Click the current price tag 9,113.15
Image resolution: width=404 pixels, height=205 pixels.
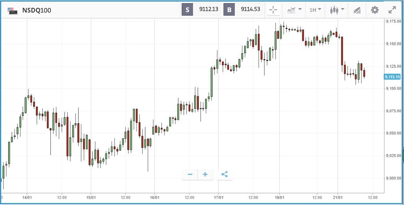pyautogui.click(x=392, y=77)
